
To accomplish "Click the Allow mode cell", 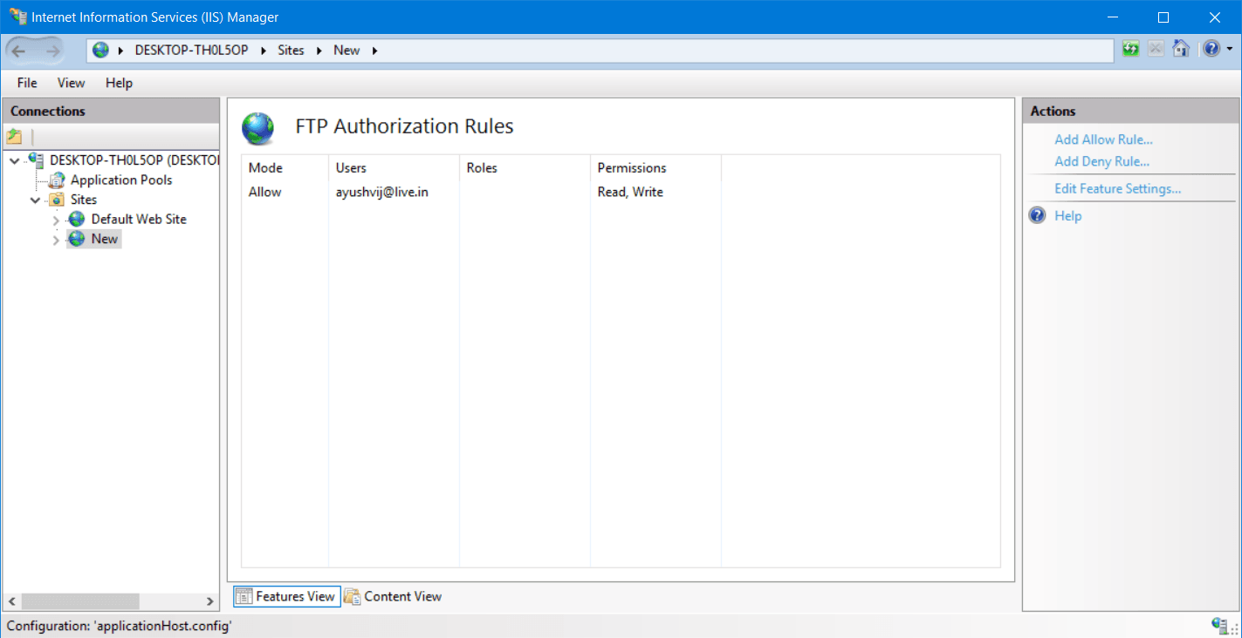I will [x=265, y=192].
